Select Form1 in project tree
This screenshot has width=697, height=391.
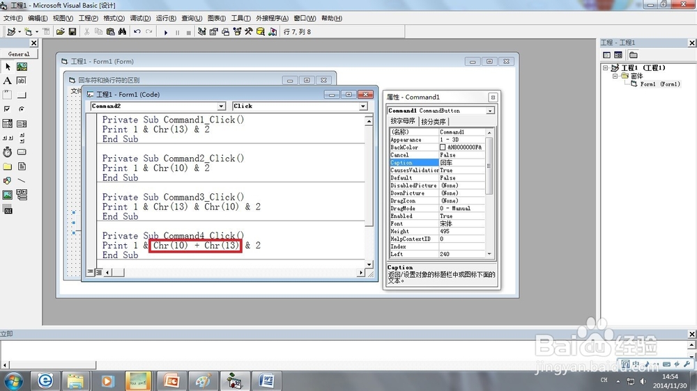coord(660,84)
